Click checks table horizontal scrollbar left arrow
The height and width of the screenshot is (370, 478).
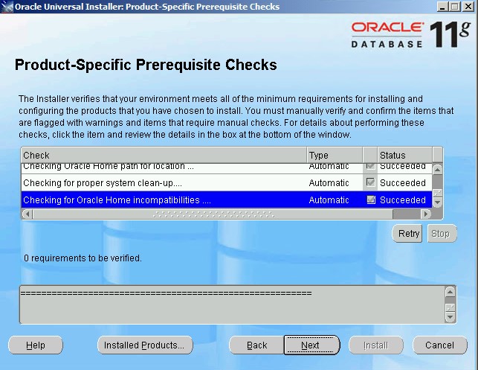point(27,214)
